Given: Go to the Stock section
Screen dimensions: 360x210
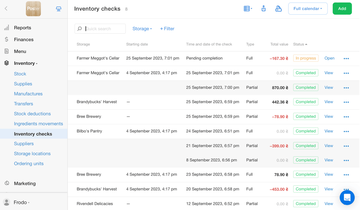Looking at the screenshot, I should click(x=20, y=74).
